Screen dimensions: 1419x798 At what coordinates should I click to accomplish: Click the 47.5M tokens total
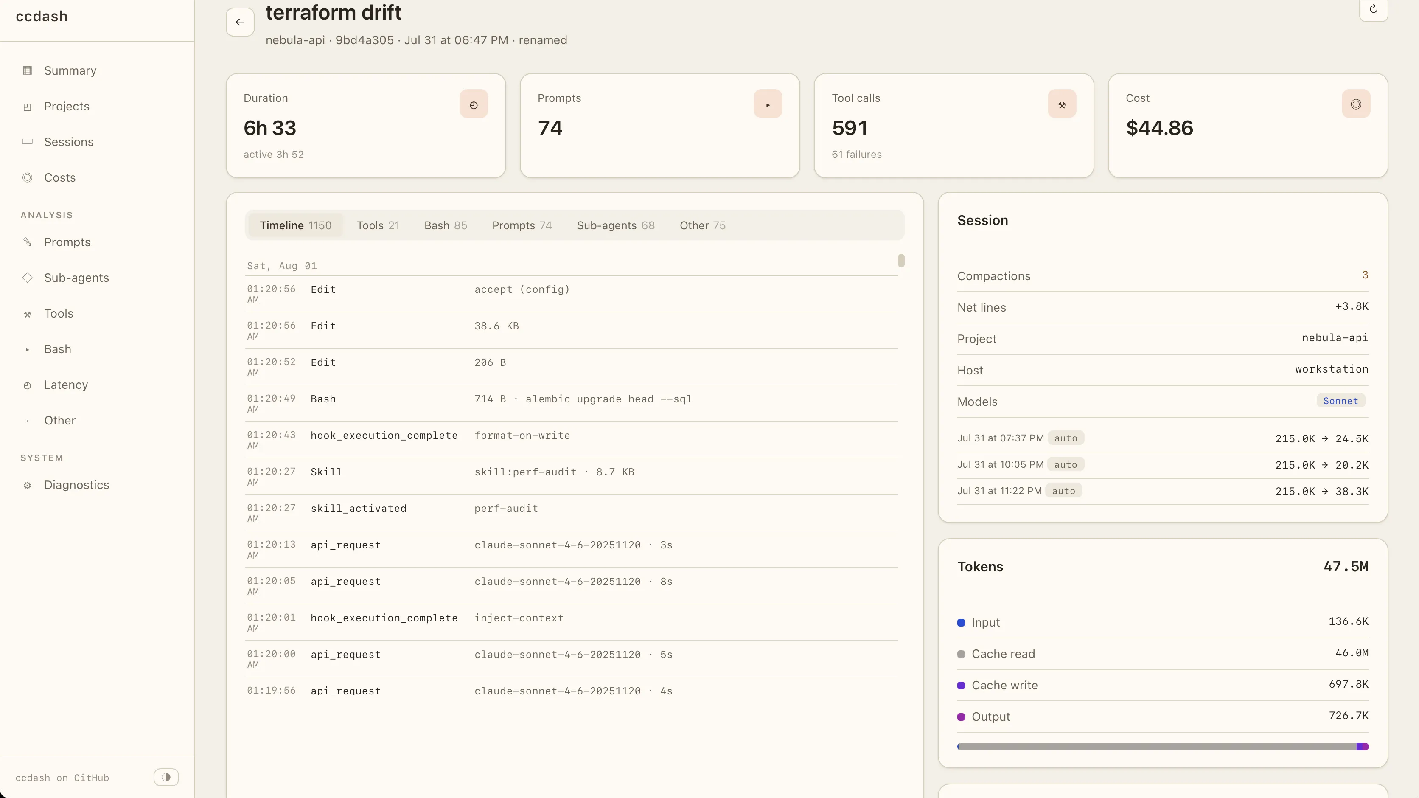[x=1346, y=567]
